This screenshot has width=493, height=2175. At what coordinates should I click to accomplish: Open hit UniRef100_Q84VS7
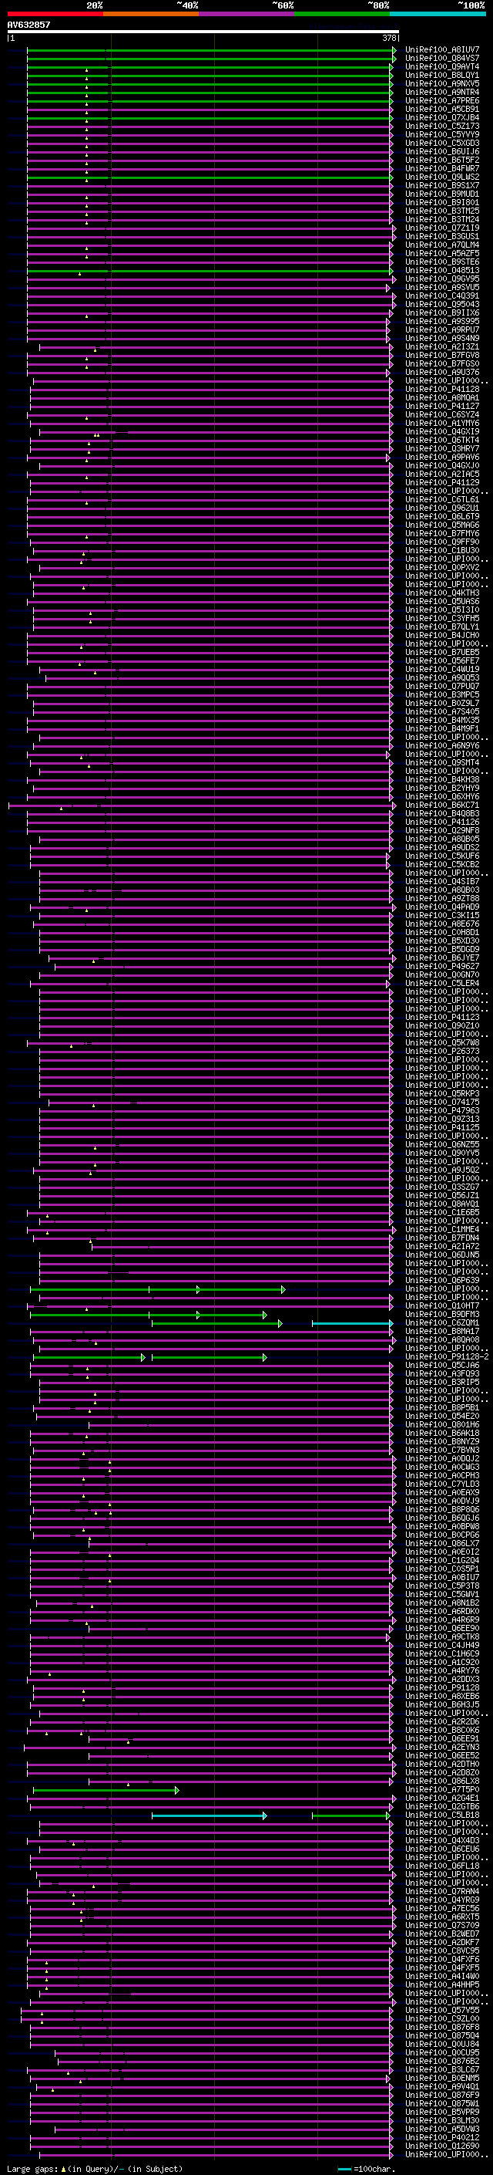coord(442,59)
